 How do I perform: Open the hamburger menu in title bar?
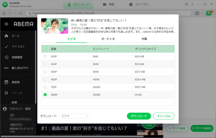[x=193, y=4]
